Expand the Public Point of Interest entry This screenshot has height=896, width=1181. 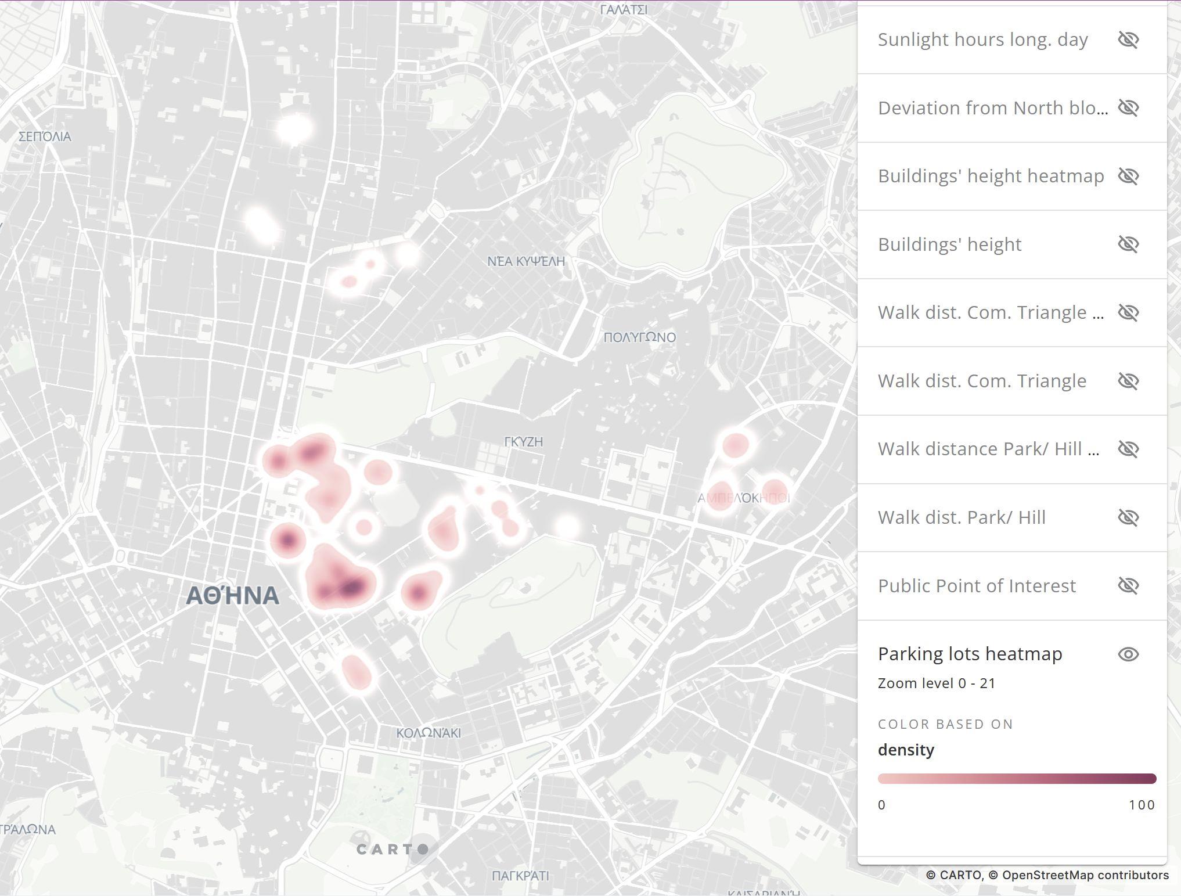977,586
